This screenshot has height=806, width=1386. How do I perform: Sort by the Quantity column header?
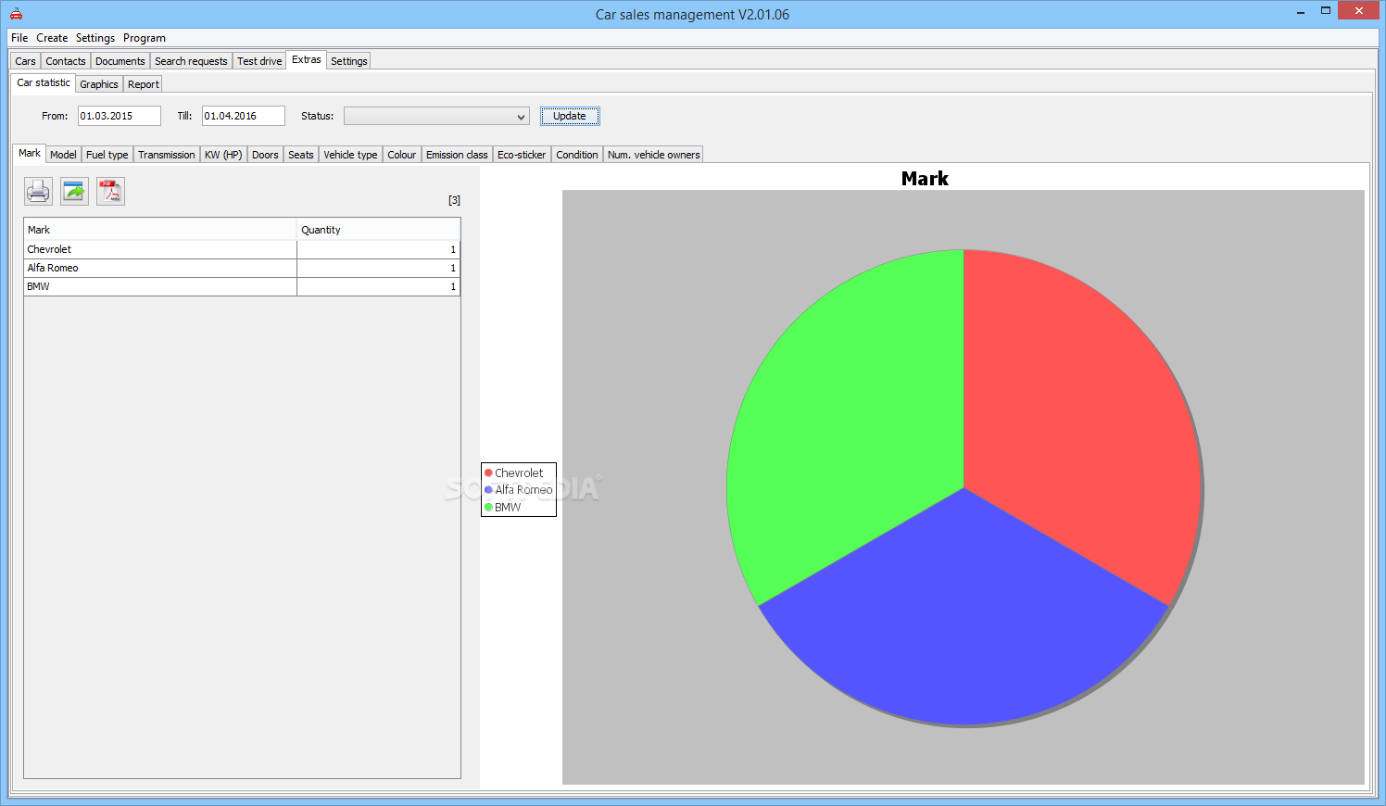click(379, 230)
